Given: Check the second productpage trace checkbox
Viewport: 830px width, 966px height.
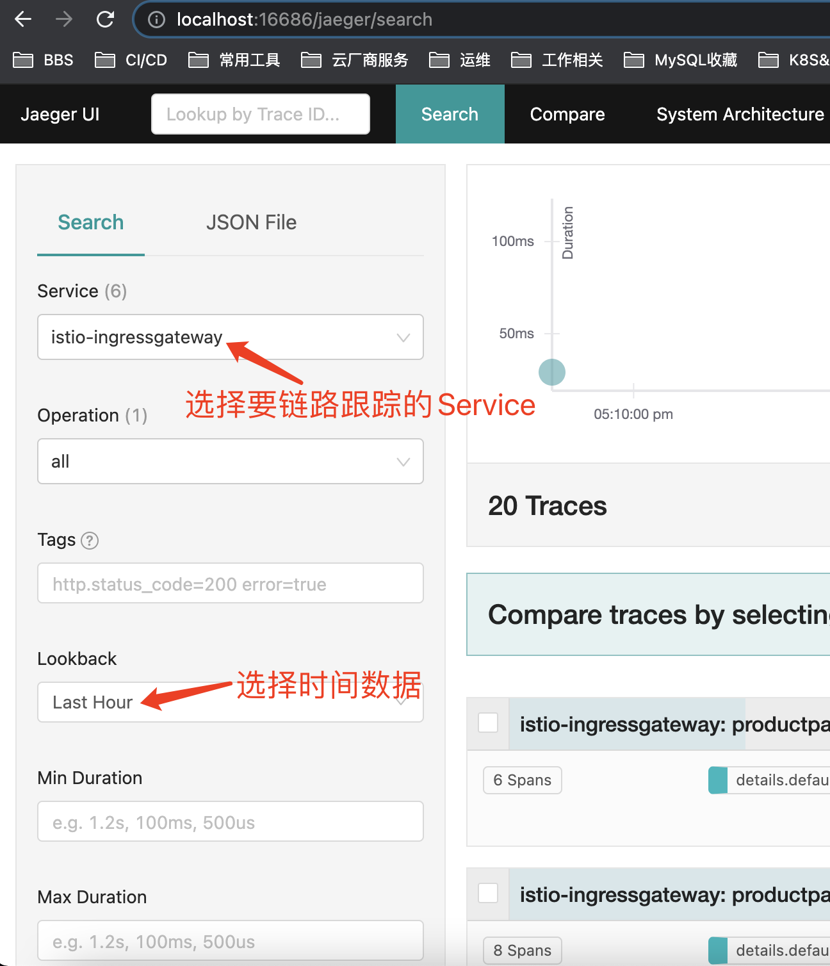Looking at the screenshot, I should click(x=488, y=893).
